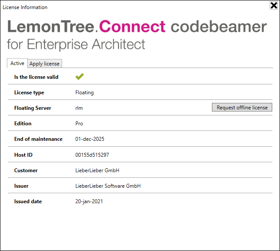Select the Active tab
The width and height of the screenshot is (280, 251).
17,63
